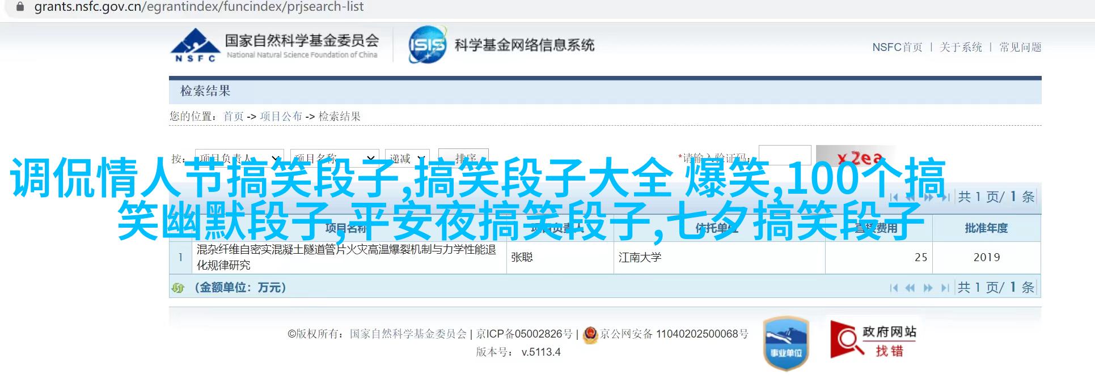Click the previous page arrow in bottom pagination

coord(911,288)
